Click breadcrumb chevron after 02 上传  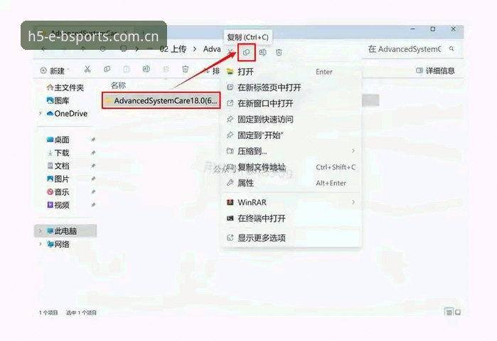coord(195,49)
